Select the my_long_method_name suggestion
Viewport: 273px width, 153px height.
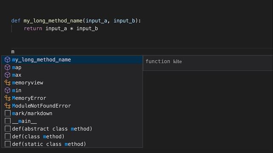tap(72, 59)
